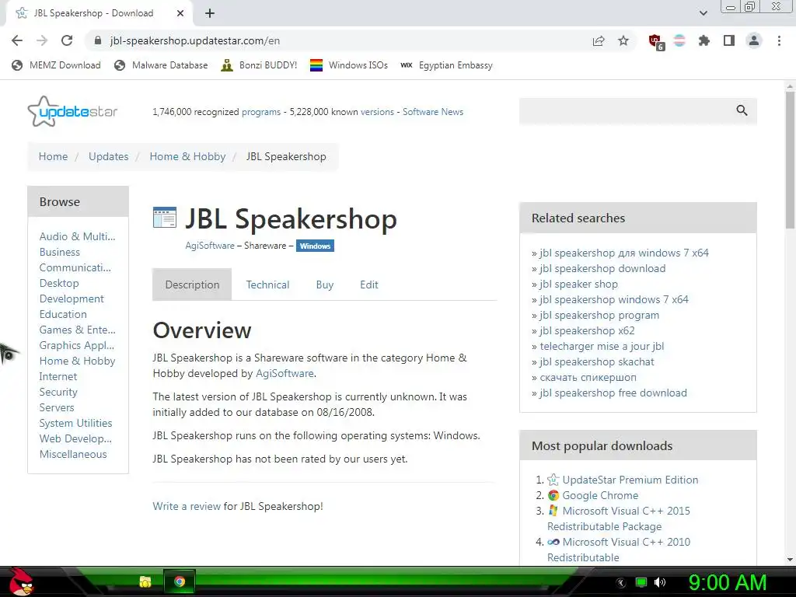Open the Windows ISOs bookmark

[x=349, y=65]
